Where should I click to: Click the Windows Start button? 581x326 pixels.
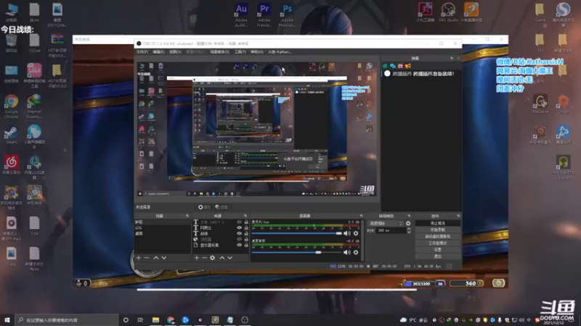tap(7, 319)
